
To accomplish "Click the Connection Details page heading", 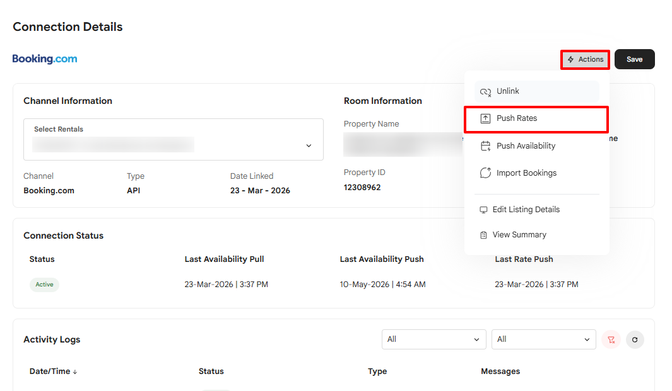I will coord(68,27).
